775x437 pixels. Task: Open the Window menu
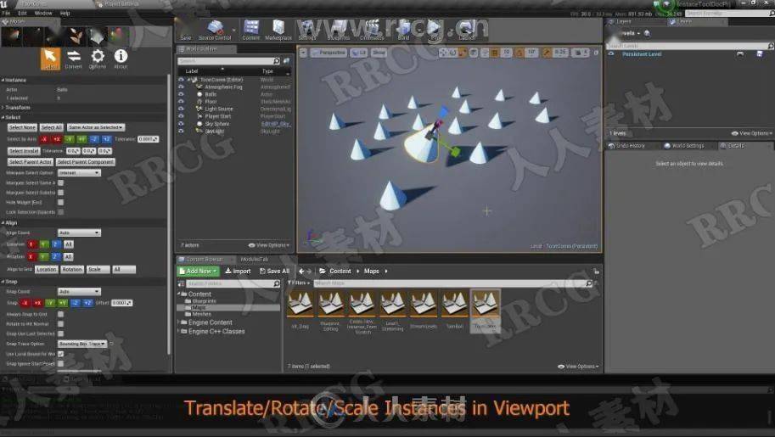[43, 14]
